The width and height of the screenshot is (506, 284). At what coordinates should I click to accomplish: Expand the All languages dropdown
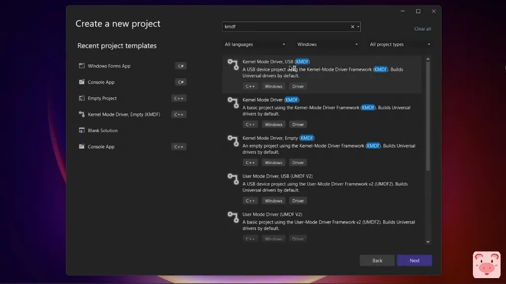click(255, 44)
